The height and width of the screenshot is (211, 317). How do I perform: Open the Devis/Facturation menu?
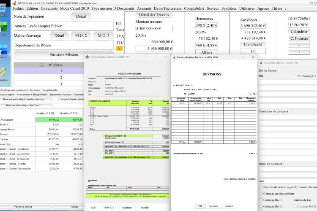click(168, 8)
